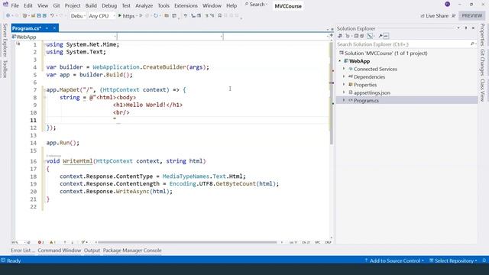Click the Visual Studio logo icon

5,5
